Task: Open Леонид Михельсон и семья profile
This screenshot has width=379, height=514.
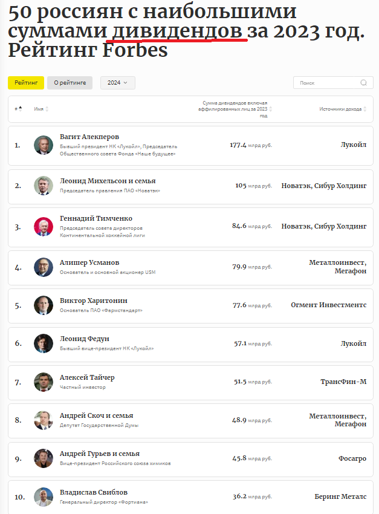Action: pos(108,181)
